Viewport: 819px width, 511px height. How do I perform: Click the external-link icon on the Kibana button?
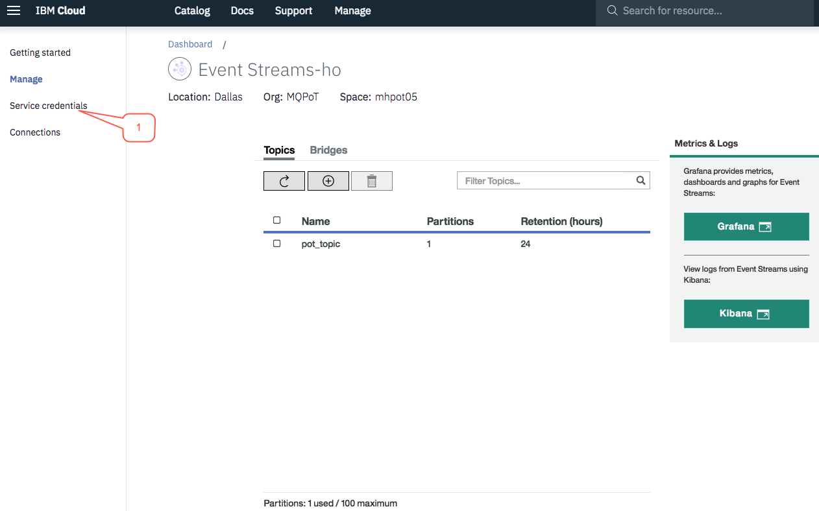[763, 314]
